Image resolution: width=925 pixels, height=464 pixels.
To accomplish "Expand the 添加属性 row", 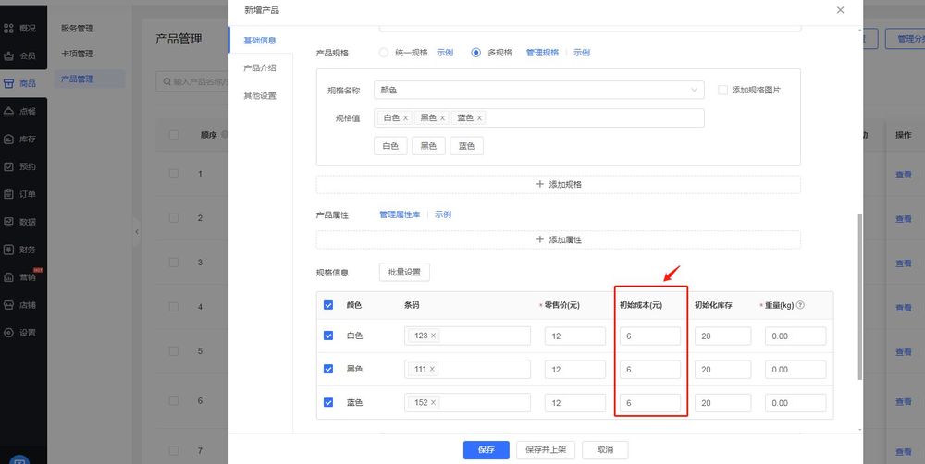I will (558, 239).
